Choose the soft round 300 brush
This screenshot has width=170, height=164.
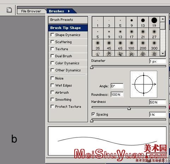click(x=154, y=45)
